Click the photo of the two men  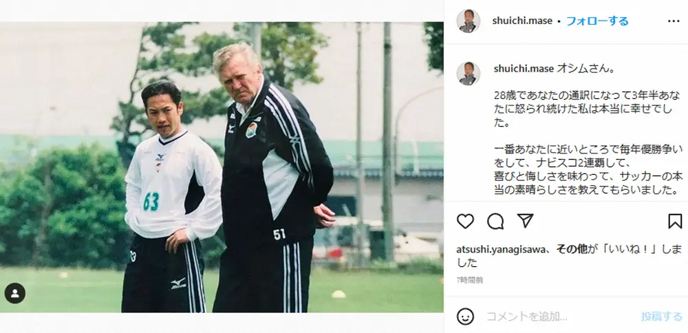(222, 167)
